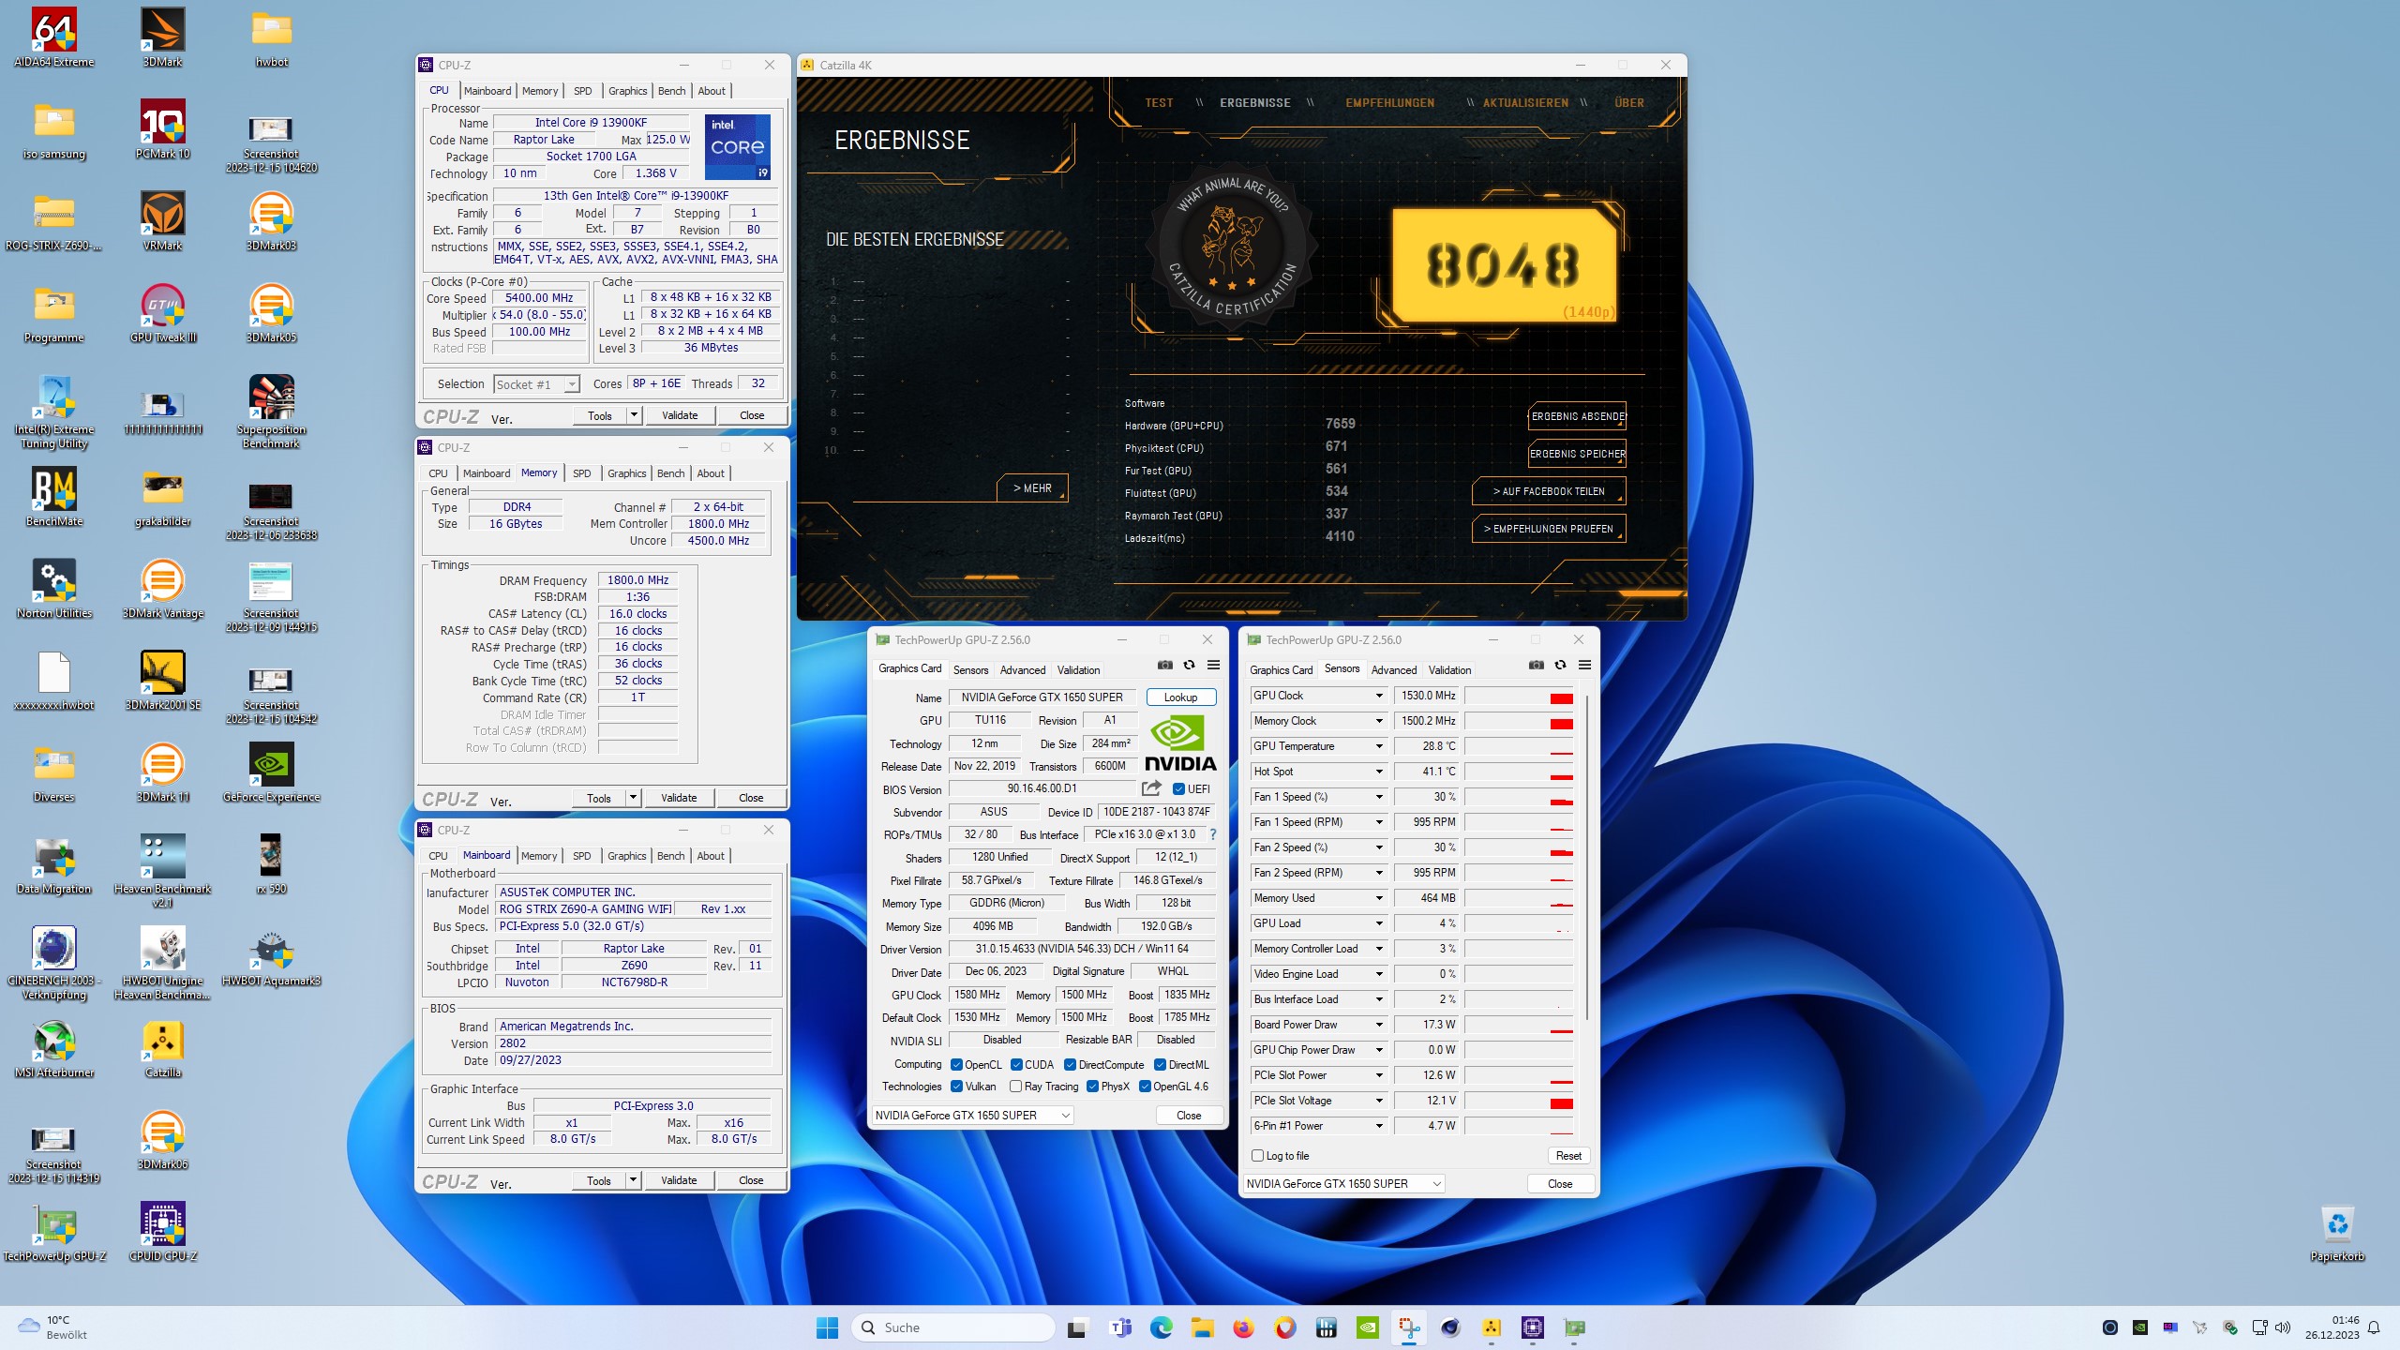
Task: Click the MEHR button in Catzilla
Action: 1032,488
